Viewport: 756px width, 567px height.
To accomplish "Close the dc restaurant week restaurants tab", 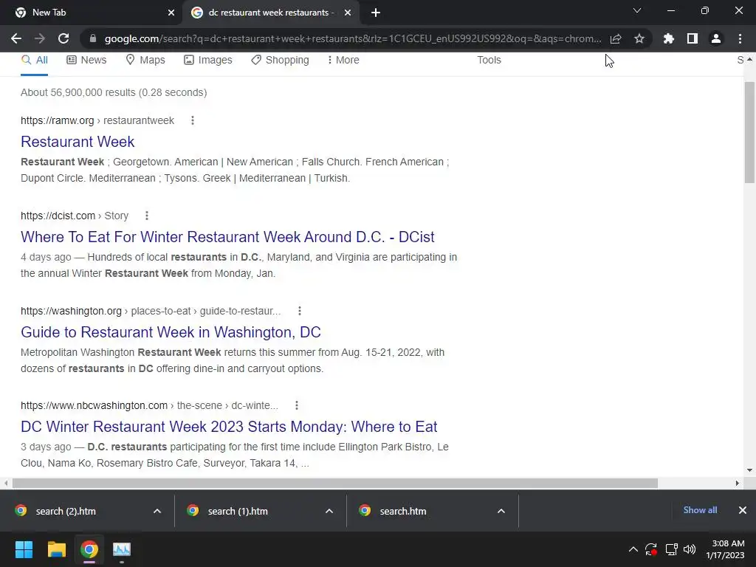I will click(x=348, y=13).
